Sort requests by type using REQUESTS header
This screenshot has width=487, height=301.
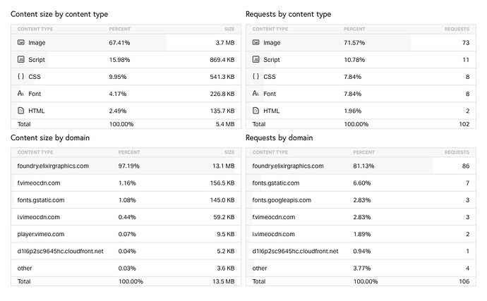pos(456,30)
